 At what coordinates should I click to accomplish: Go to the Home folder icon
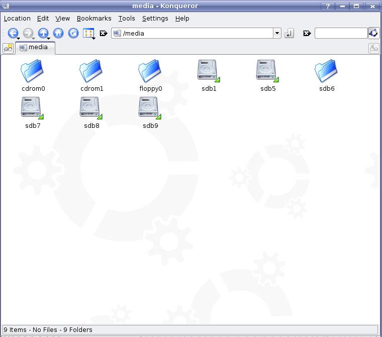[x=58, y=33]
